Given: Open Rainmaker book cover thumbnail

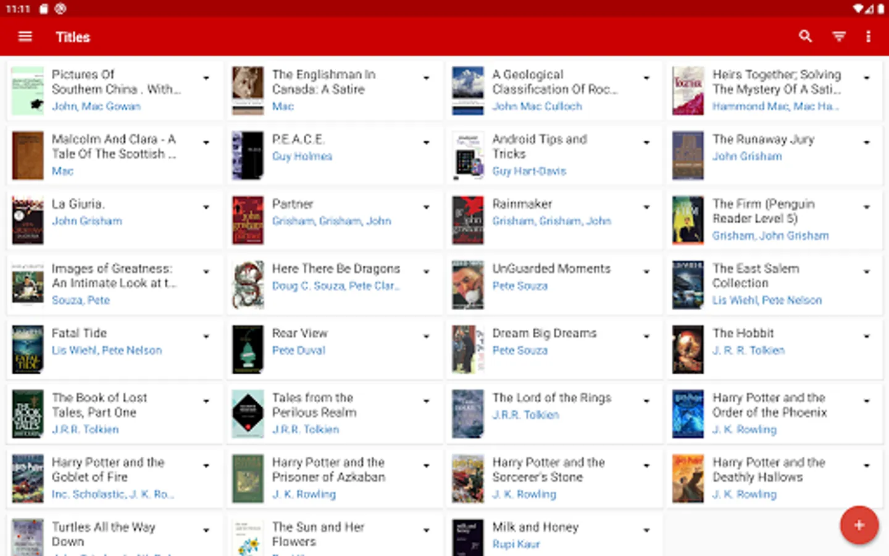Looking at the screenshot, I should click(468, 220).
